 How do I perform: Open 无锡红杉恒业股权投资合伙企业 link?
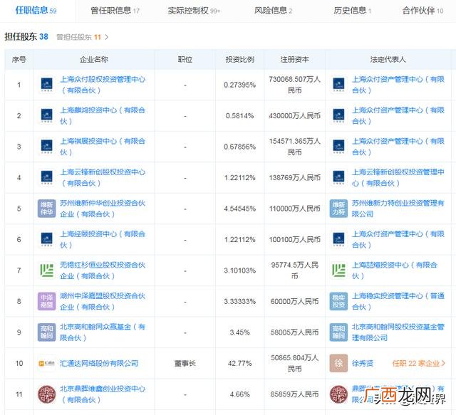[103, 270]
